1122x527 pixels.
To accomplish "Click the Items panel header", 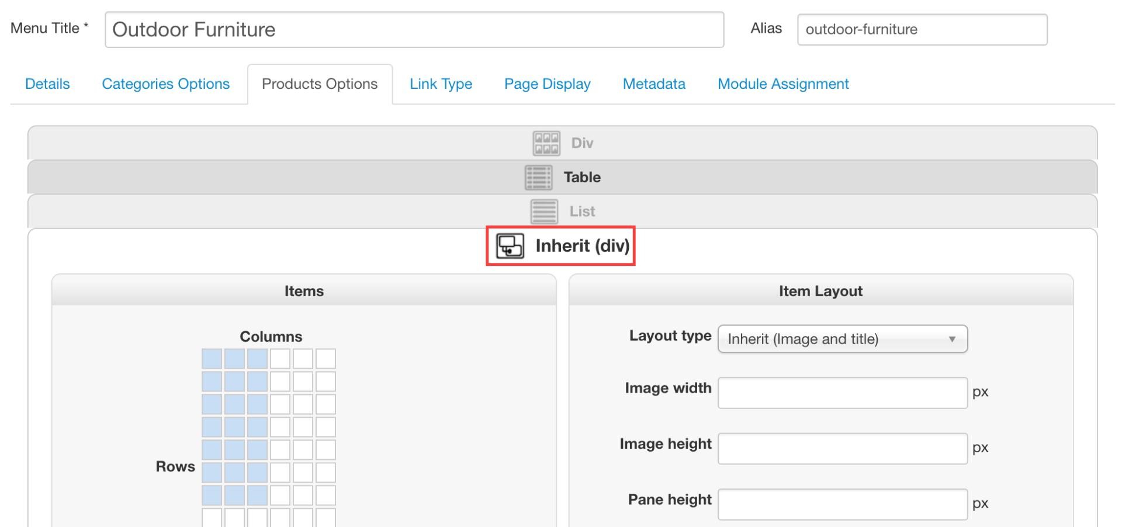I will point(304,291).
